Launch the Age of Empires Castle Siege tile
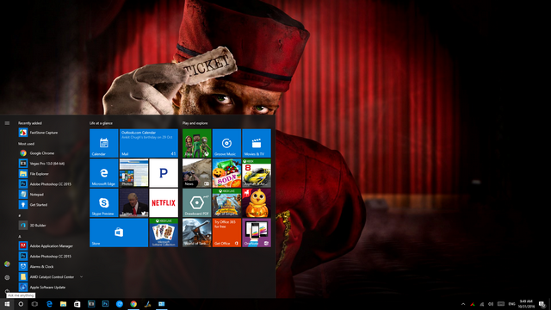 pos(226,203)
